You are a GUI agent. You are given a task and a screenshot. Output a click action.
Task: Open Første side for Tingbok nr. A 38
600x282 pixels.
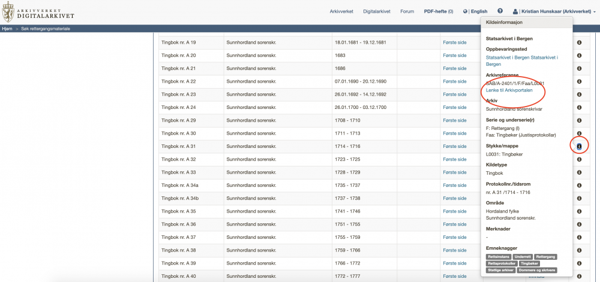[455, 250]
